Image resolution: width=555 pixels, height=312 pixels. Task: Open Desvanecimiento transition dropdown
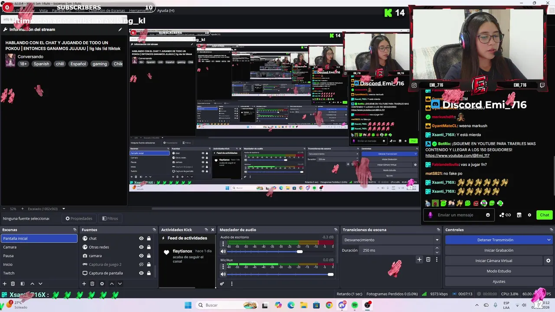click(x=392, y=240)
